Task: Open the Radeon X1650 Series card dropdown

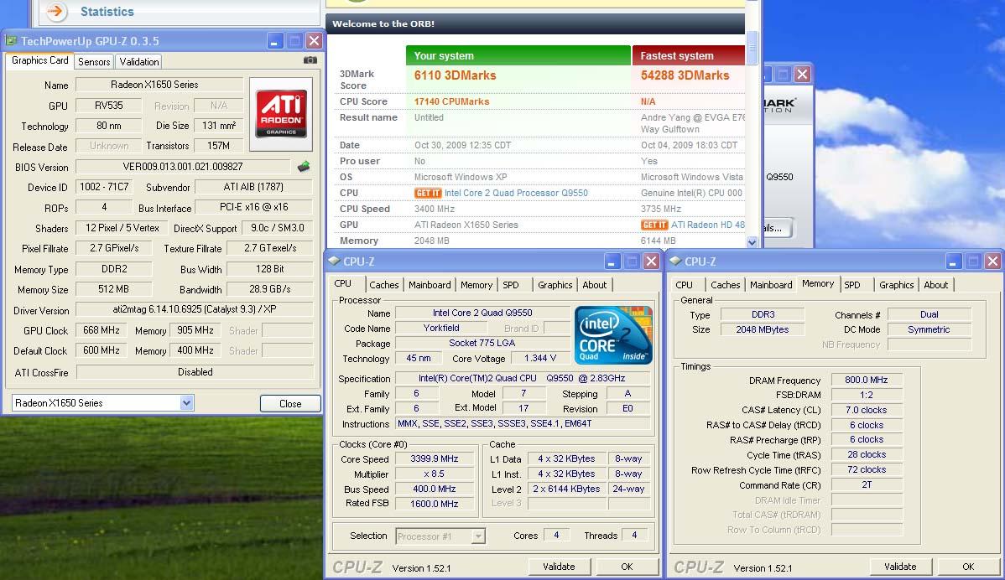Action: click(x=186, y=402)
